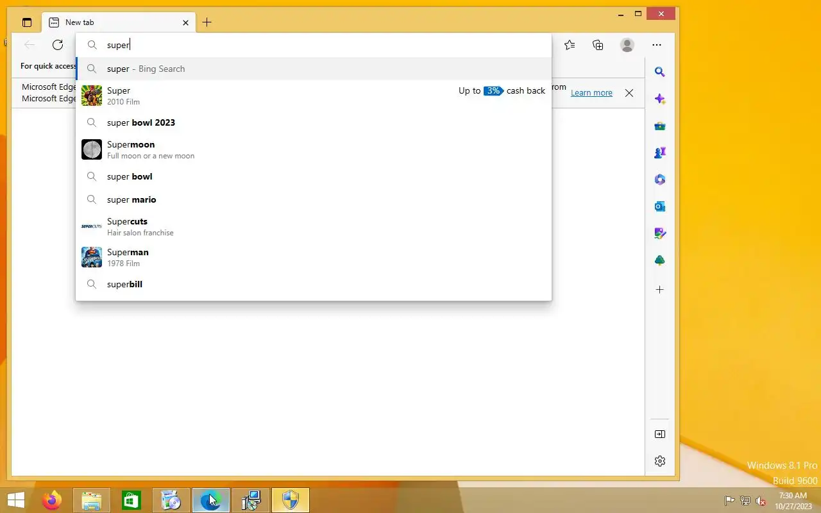The image size is (821, 513).
Task: Add a sidebar app with the plus icon
Action: pos(660,290)
